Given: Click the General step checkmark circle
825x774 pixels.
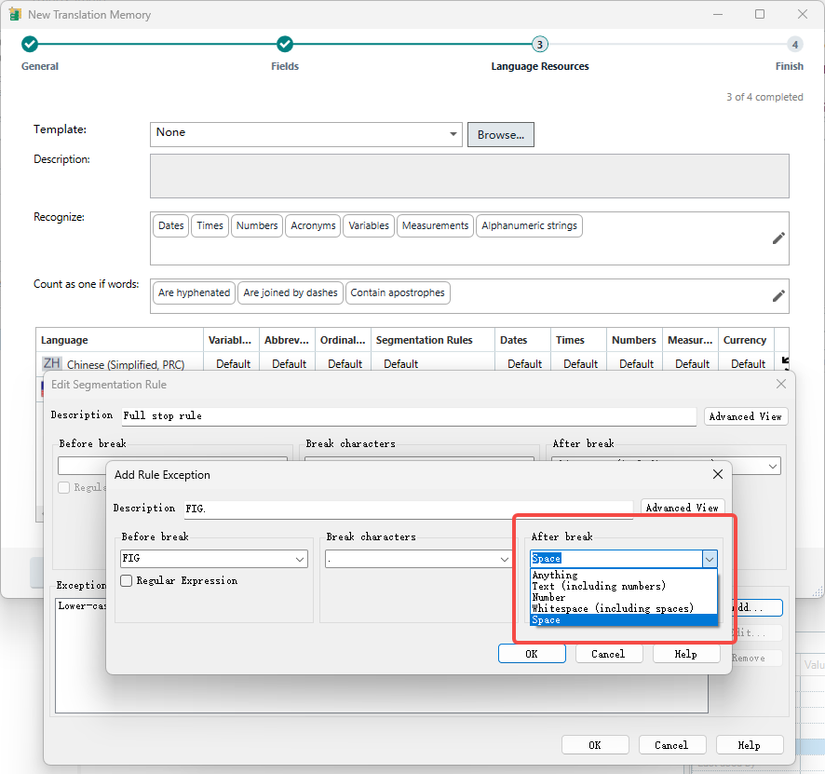Looking at the screenshot, I should [x=30, y=44].
